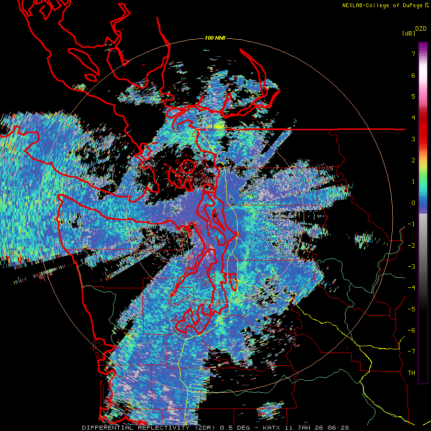Click the 11 JAN 26 date text

coord(304,428)
